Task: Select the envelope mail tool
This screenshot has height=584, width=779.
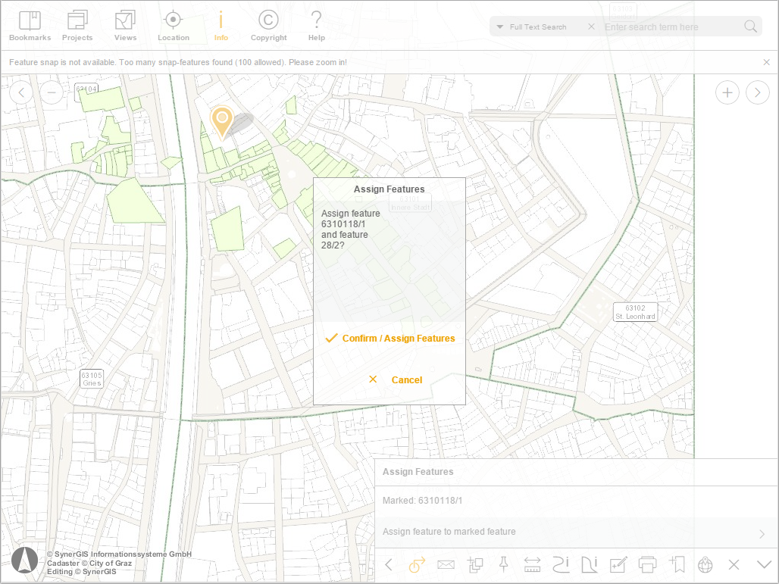Action: pos(446,564)
